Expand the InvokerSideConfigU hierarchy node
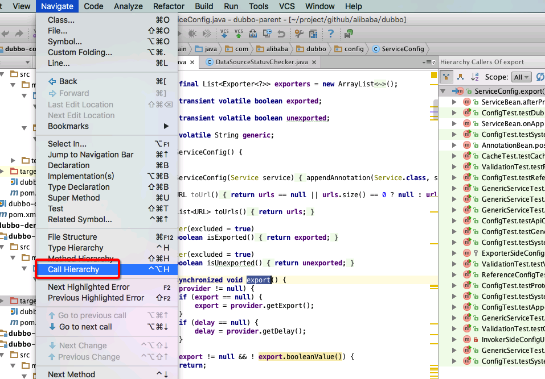 454,339
